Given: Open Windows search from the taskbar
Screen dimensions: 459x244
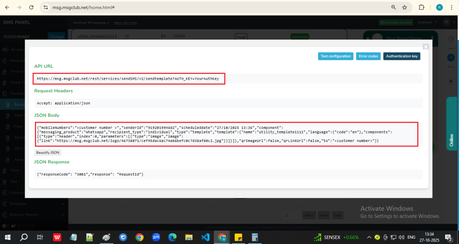Looking at the screenshot, I should [24, 237].
